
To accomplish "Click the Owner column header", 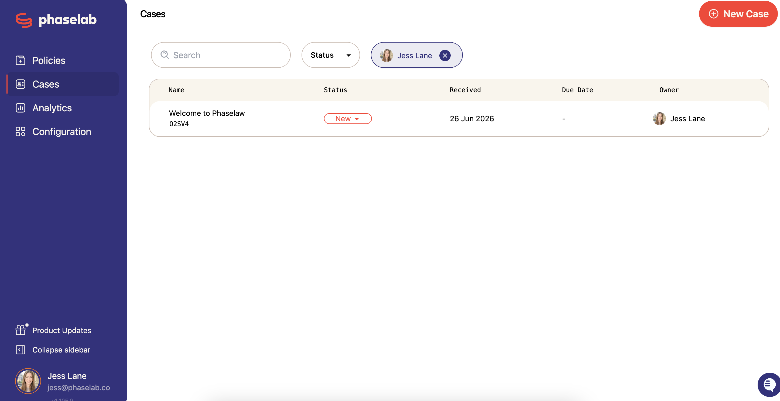I will point(669,90).
